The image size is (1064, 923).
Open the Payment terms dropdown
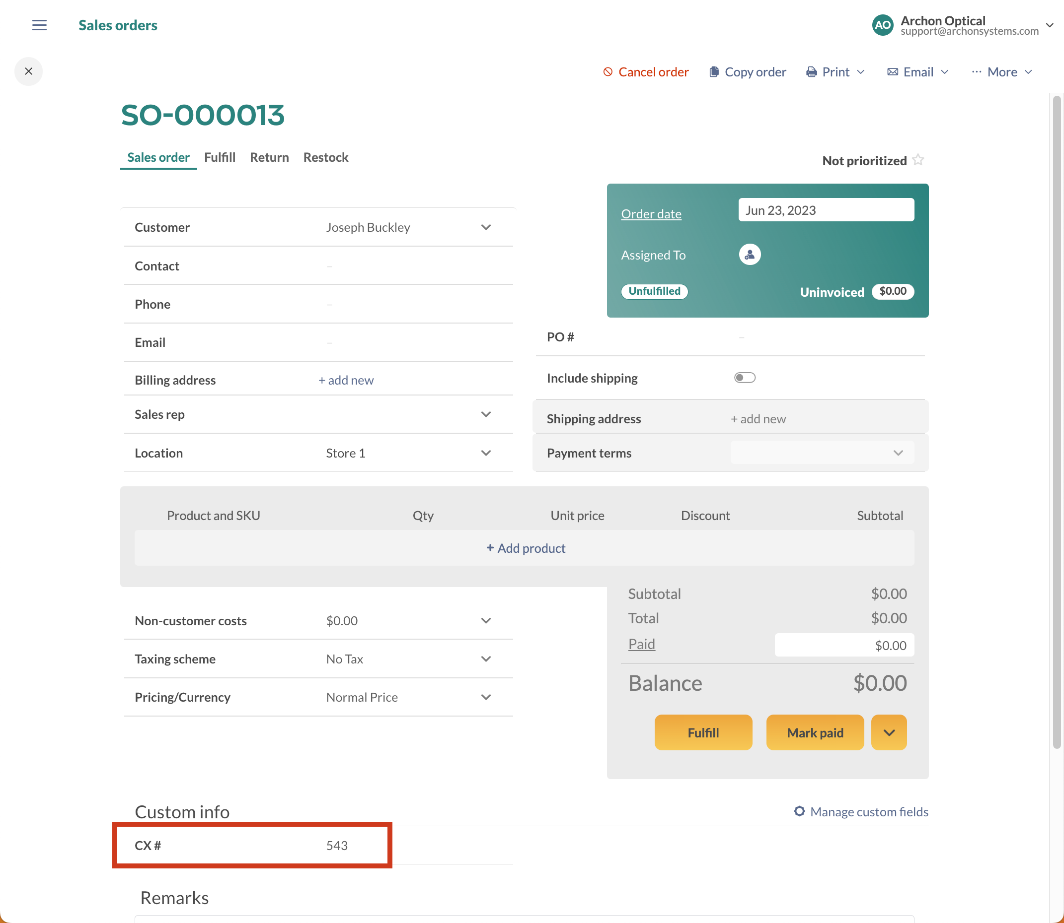(822, 452)
